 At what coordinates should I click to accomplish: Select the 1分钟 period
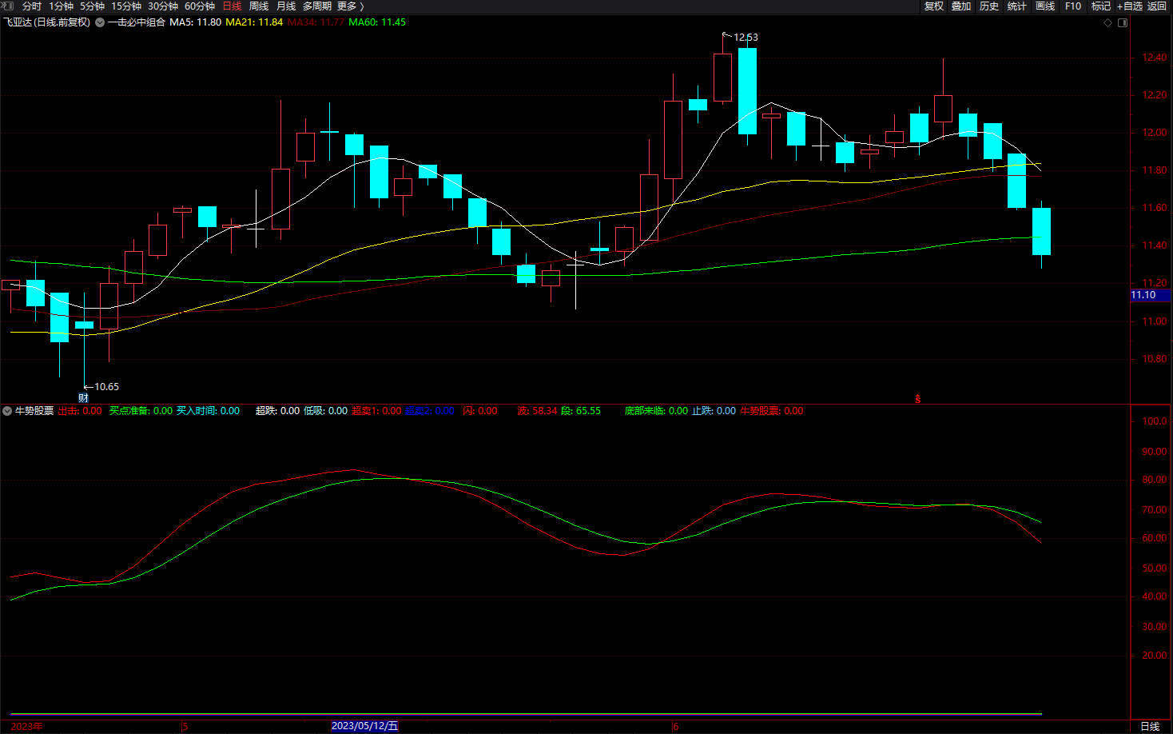click(x=61, y=6)
